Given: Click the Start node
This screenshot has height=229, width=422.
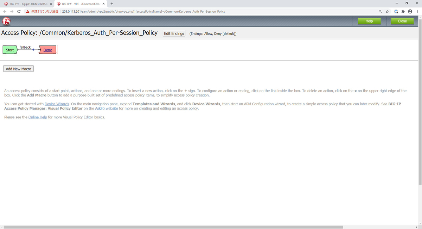Looking at the screenshot, I should click(x=10, y=50).
